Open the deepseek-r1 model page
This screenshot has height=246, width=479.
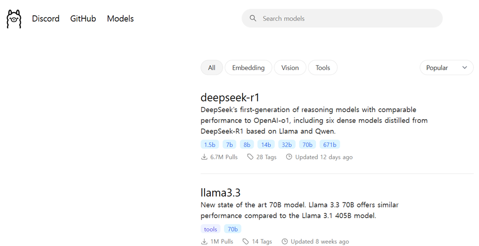click(230, 98)
